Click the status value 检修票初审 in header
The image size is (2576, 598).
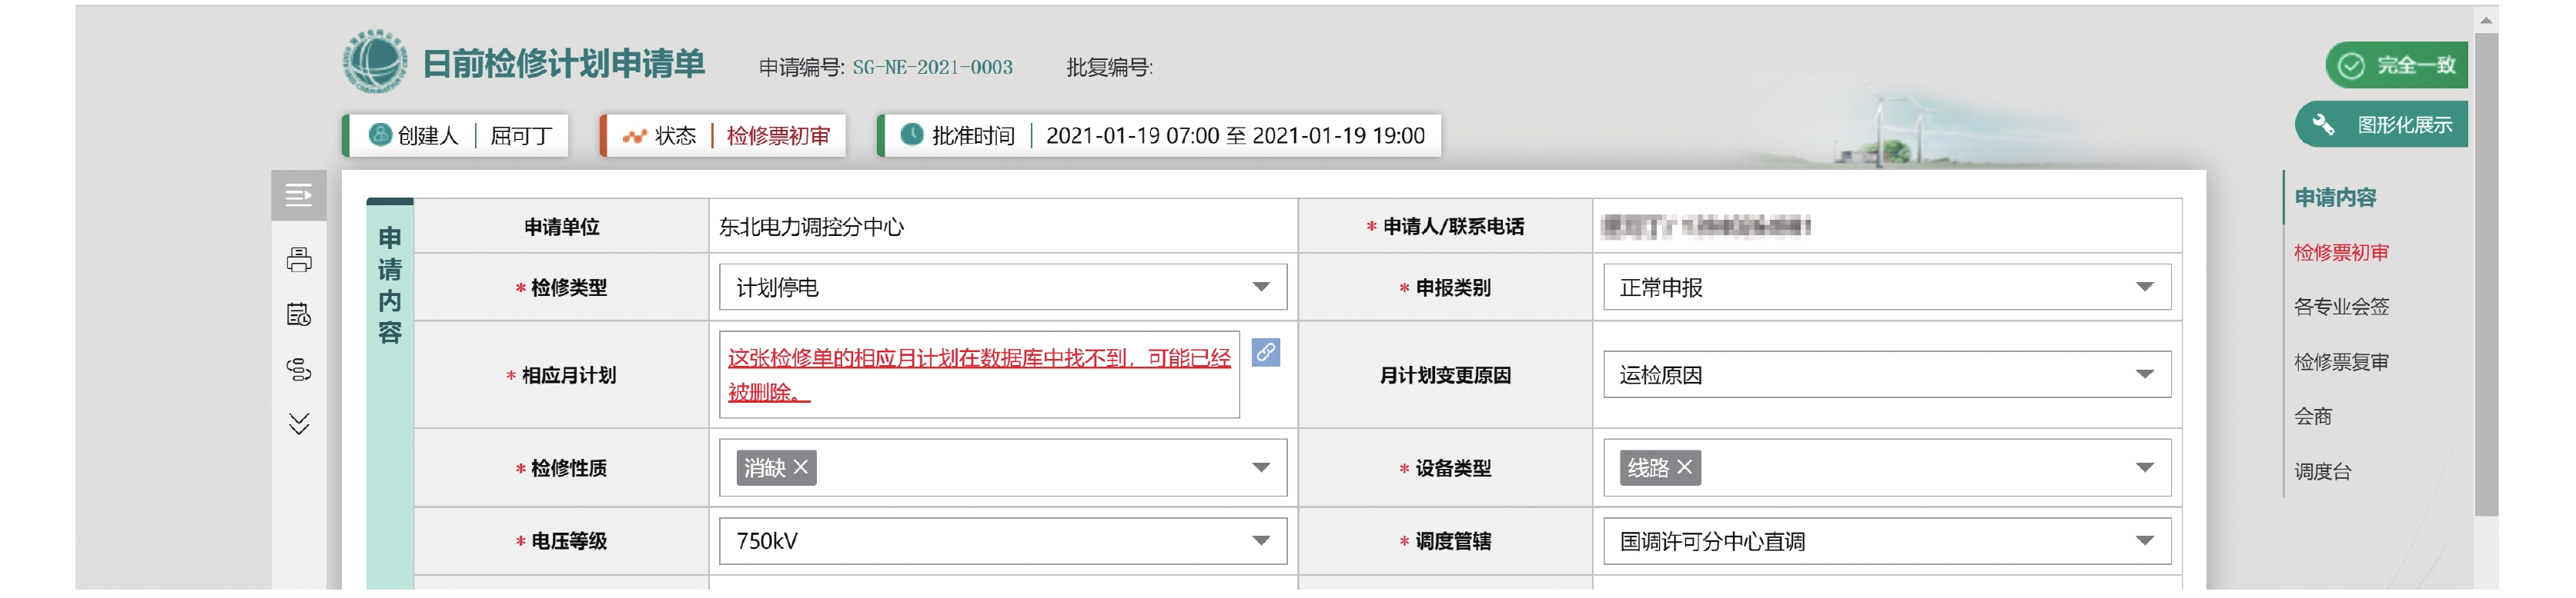point(778,136)
